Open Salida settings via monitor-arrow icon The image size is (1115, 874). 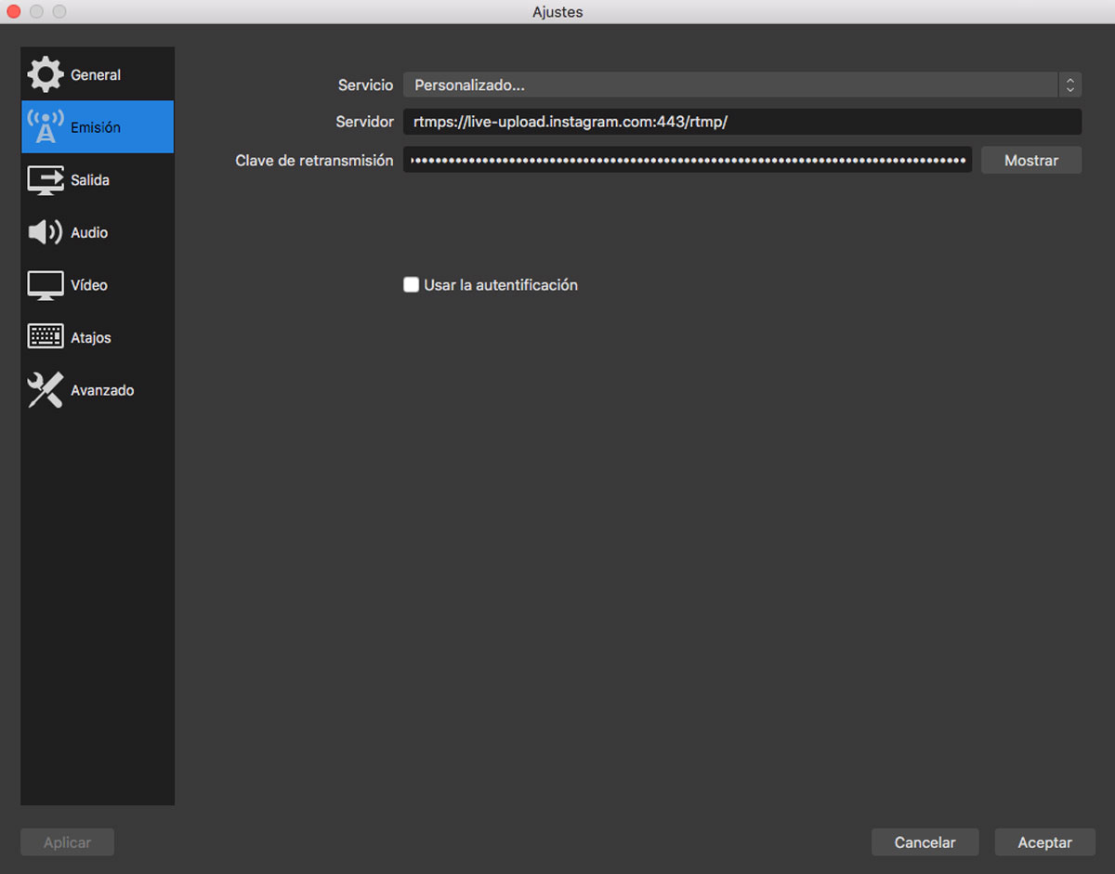pos(46,180)
